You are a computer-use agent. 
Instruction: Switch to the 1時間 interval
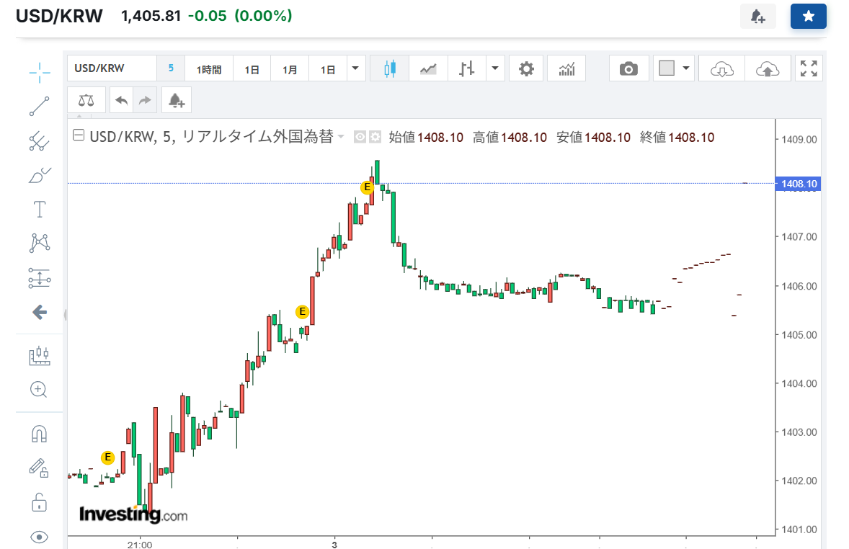point(208,69)
